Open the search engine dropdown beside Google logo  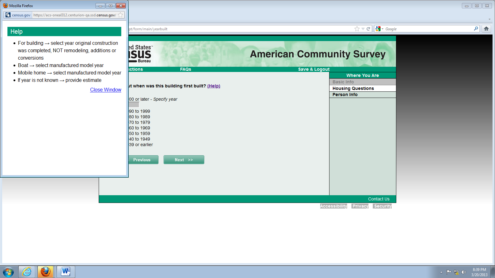pyautogui.click(x=382, y=29)
